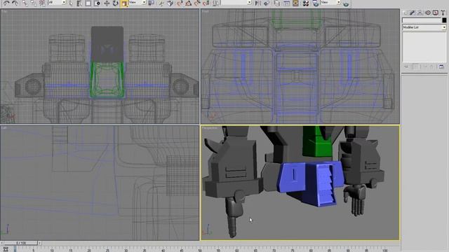
Task: Toggle Show End Result button
Action: click(x=415, y=66)
